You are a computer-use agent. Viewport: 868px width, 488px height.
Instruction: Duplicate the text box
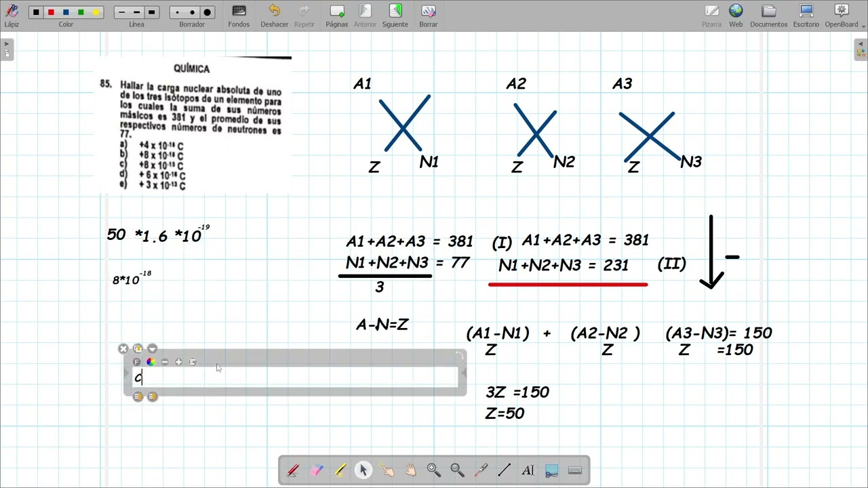[x=138, y=348]
